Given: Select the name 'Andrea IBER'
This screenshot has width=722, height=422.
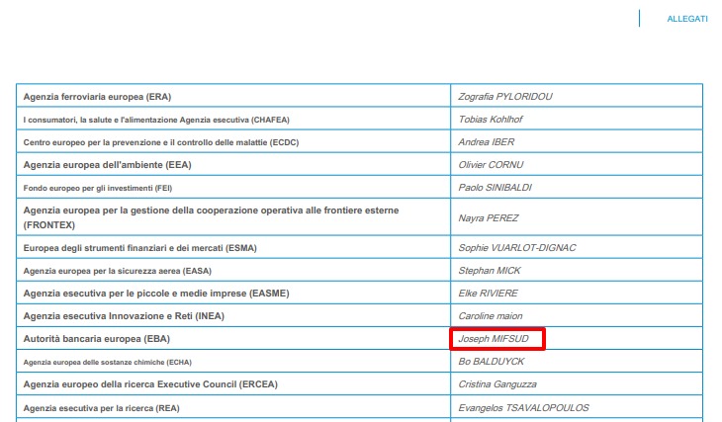Looking at the screenshot, I should pyautogui.click(x=487, y=142).
